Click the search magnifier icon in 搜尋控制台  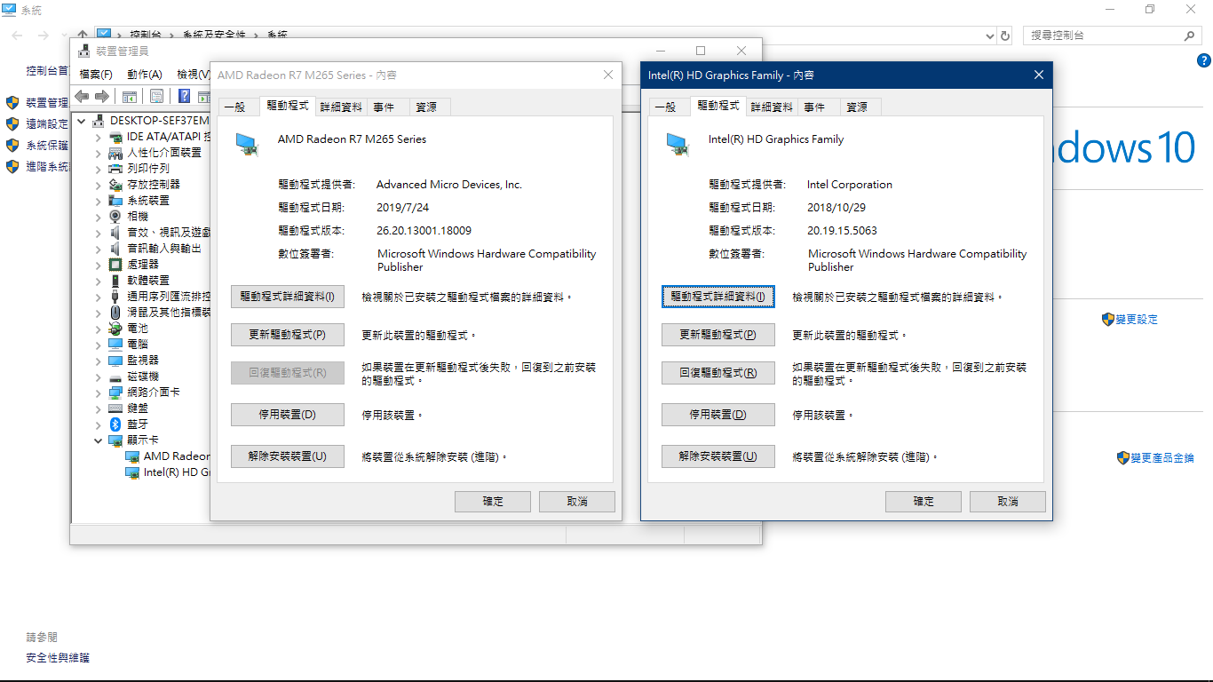click(x=1190, y=36)
